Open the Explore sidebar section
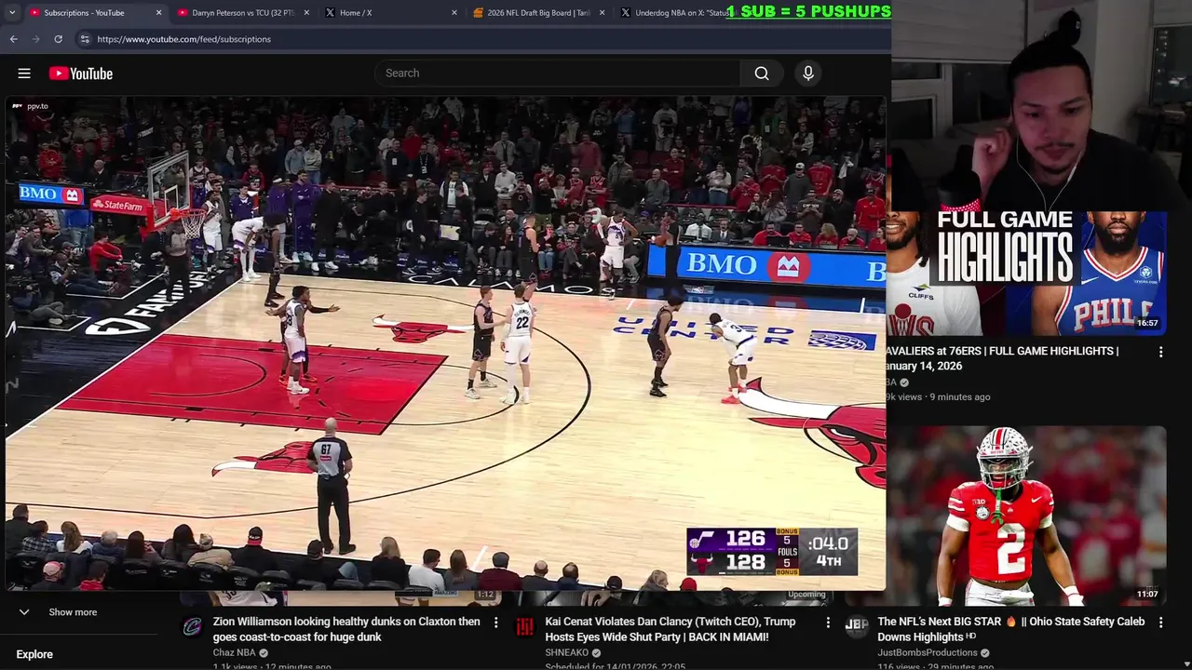 [x=34, y=654]
